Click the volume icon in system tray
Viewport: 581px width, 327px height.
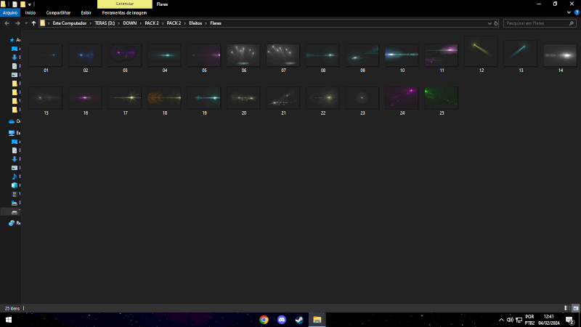pos(510,320)
